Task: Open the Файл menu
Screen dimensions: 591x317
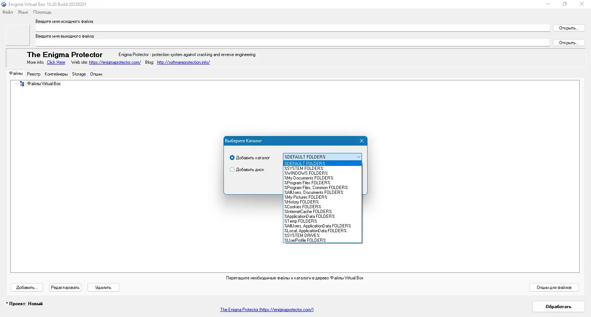Action: point(7,12)
